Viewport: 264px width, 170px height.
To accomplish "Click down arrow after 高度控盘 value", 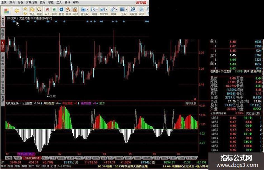I will click(97, 103).
